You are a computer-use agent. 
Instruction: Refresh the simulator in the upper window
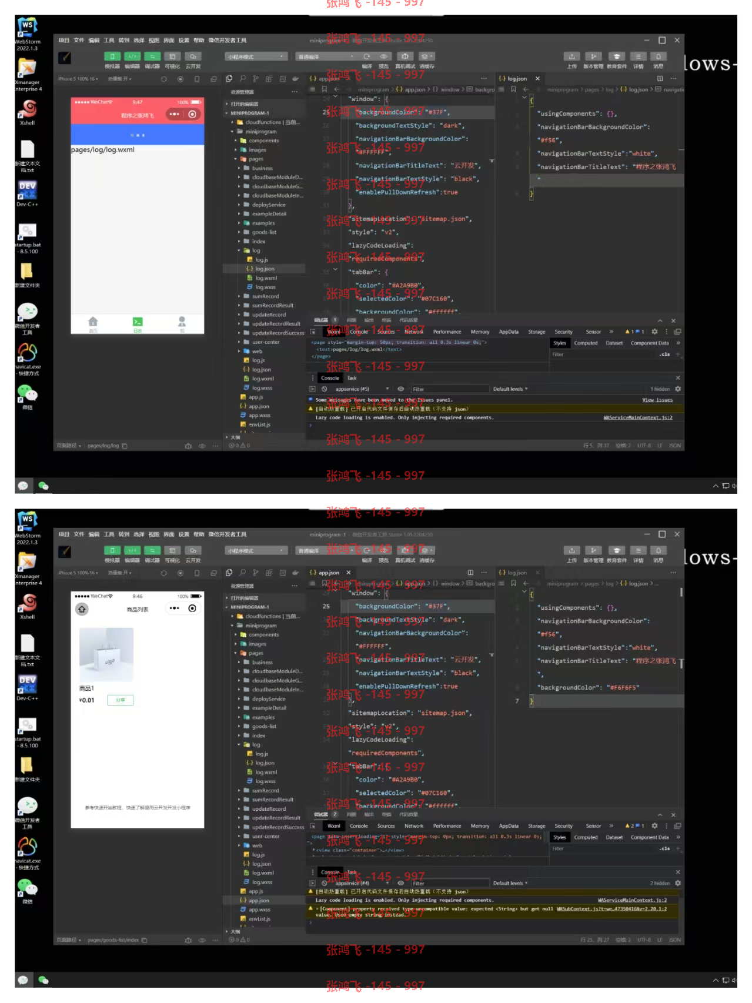164,79
